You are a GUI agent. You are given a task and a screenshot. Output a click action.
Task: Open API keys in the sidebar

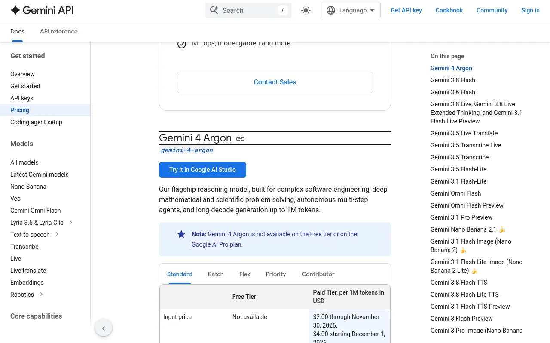tap(21, 98)
